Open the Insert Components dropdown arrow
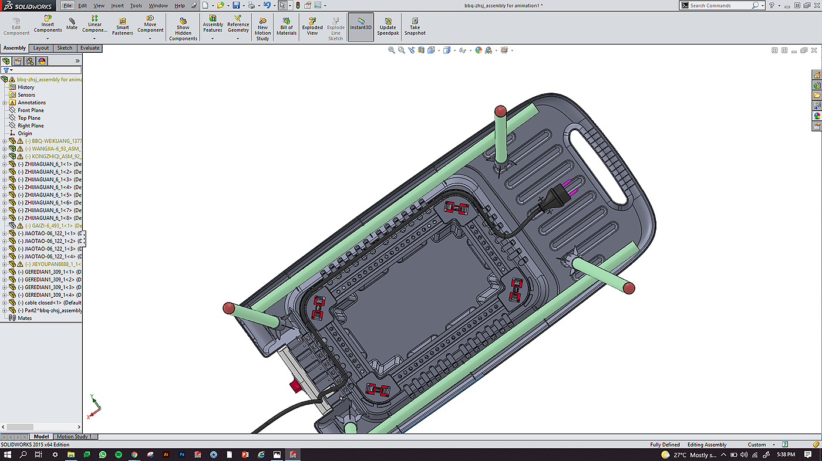822x461 pixels. click(48, 39)
